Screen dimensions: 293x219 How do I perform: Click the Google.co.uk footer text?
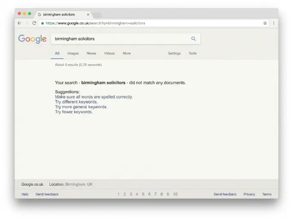tap(33, 184)
